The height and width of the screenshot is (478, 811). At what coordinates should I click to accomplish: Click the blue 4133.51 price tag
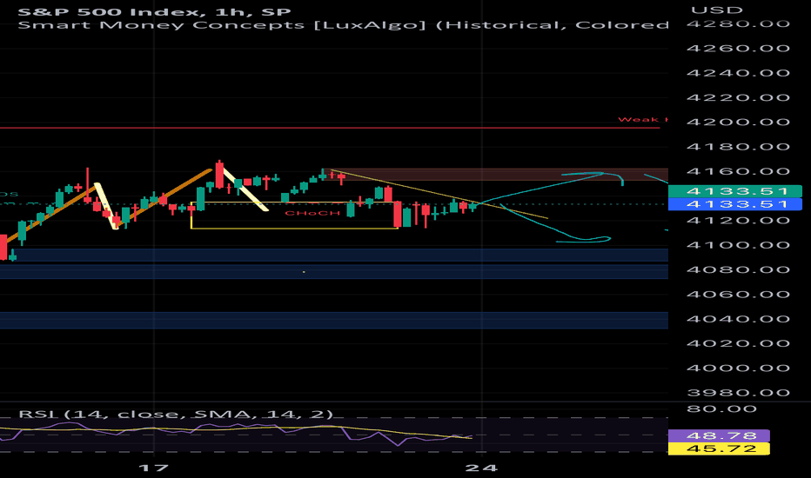(x=735, y=204)
